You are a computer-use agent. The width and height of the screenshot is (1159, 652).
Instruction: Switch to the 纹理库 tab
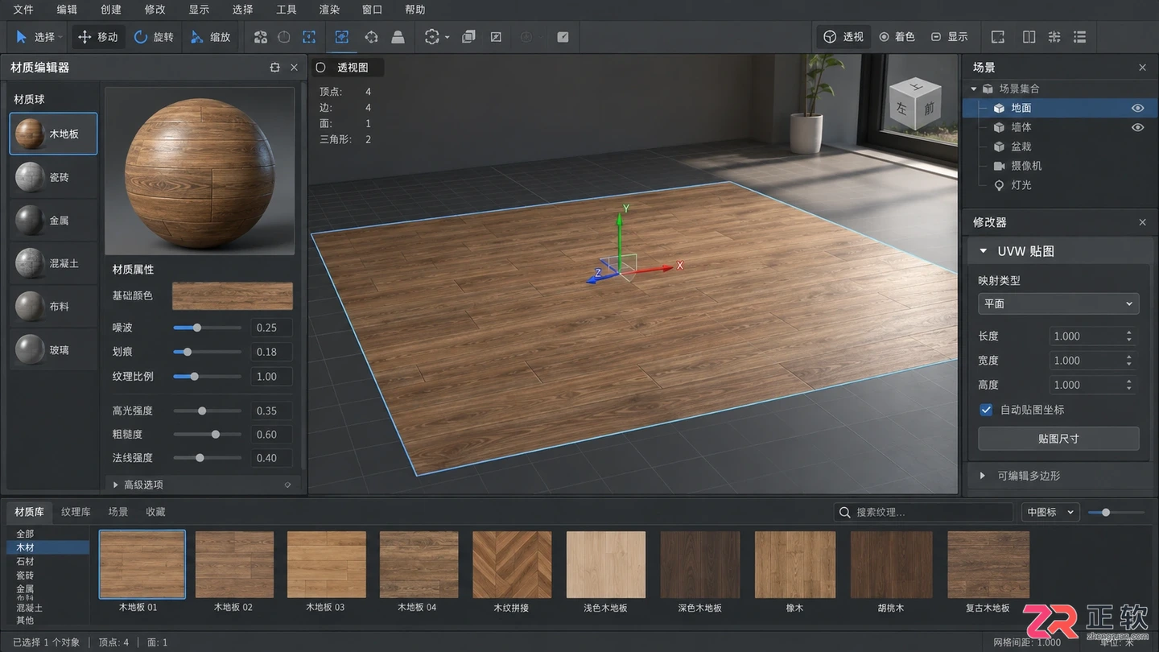(x=76, y=512)
